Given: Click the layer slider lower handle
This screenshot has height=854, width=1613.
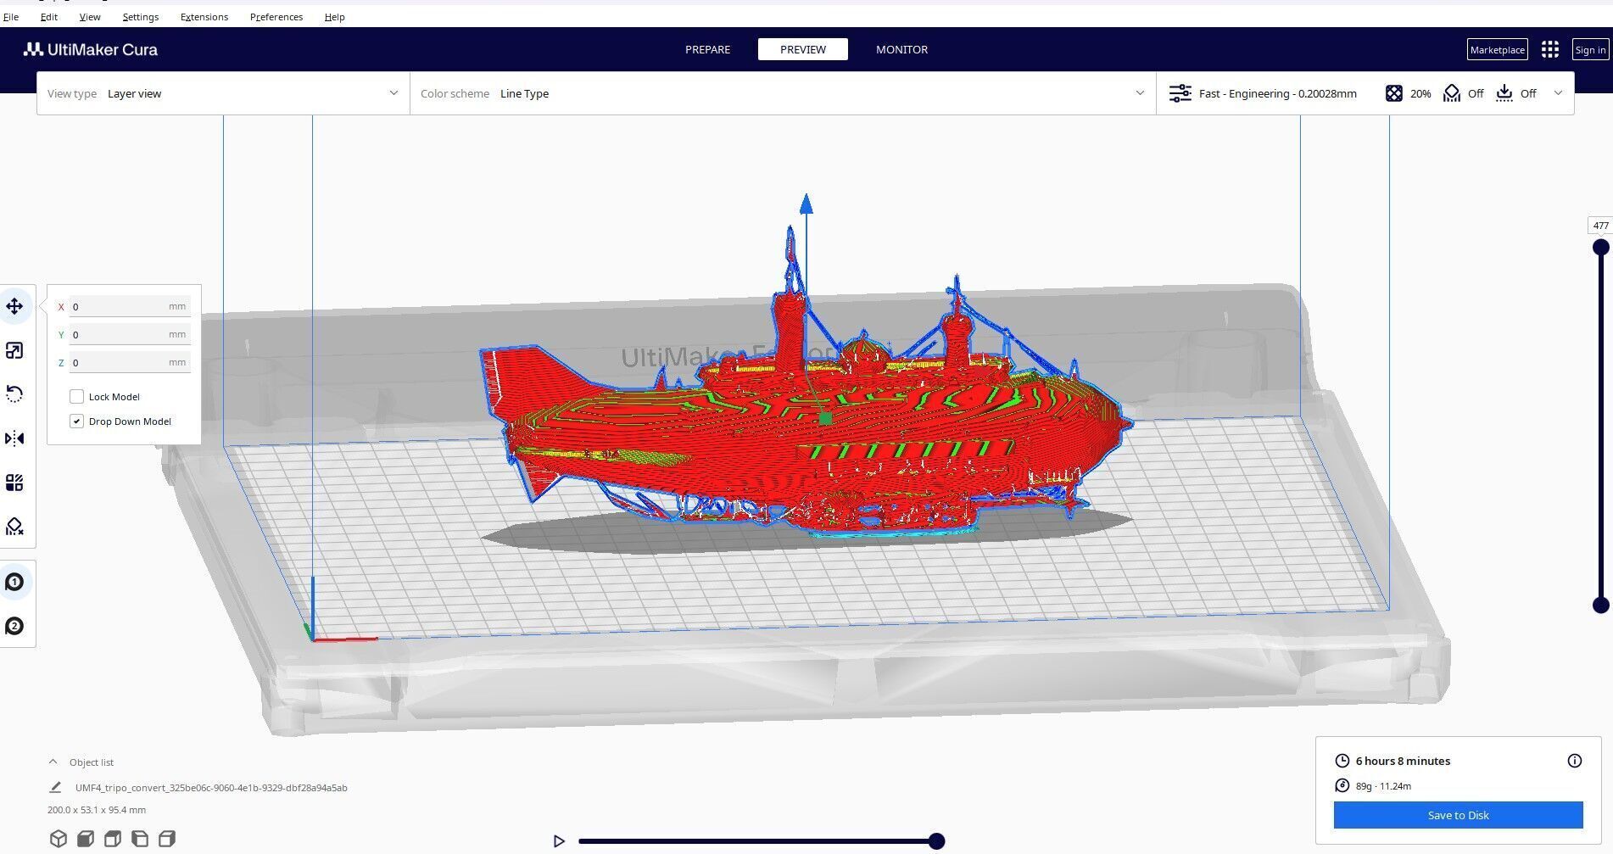Looking at the screenshot, I should (x=1601, y=605).
